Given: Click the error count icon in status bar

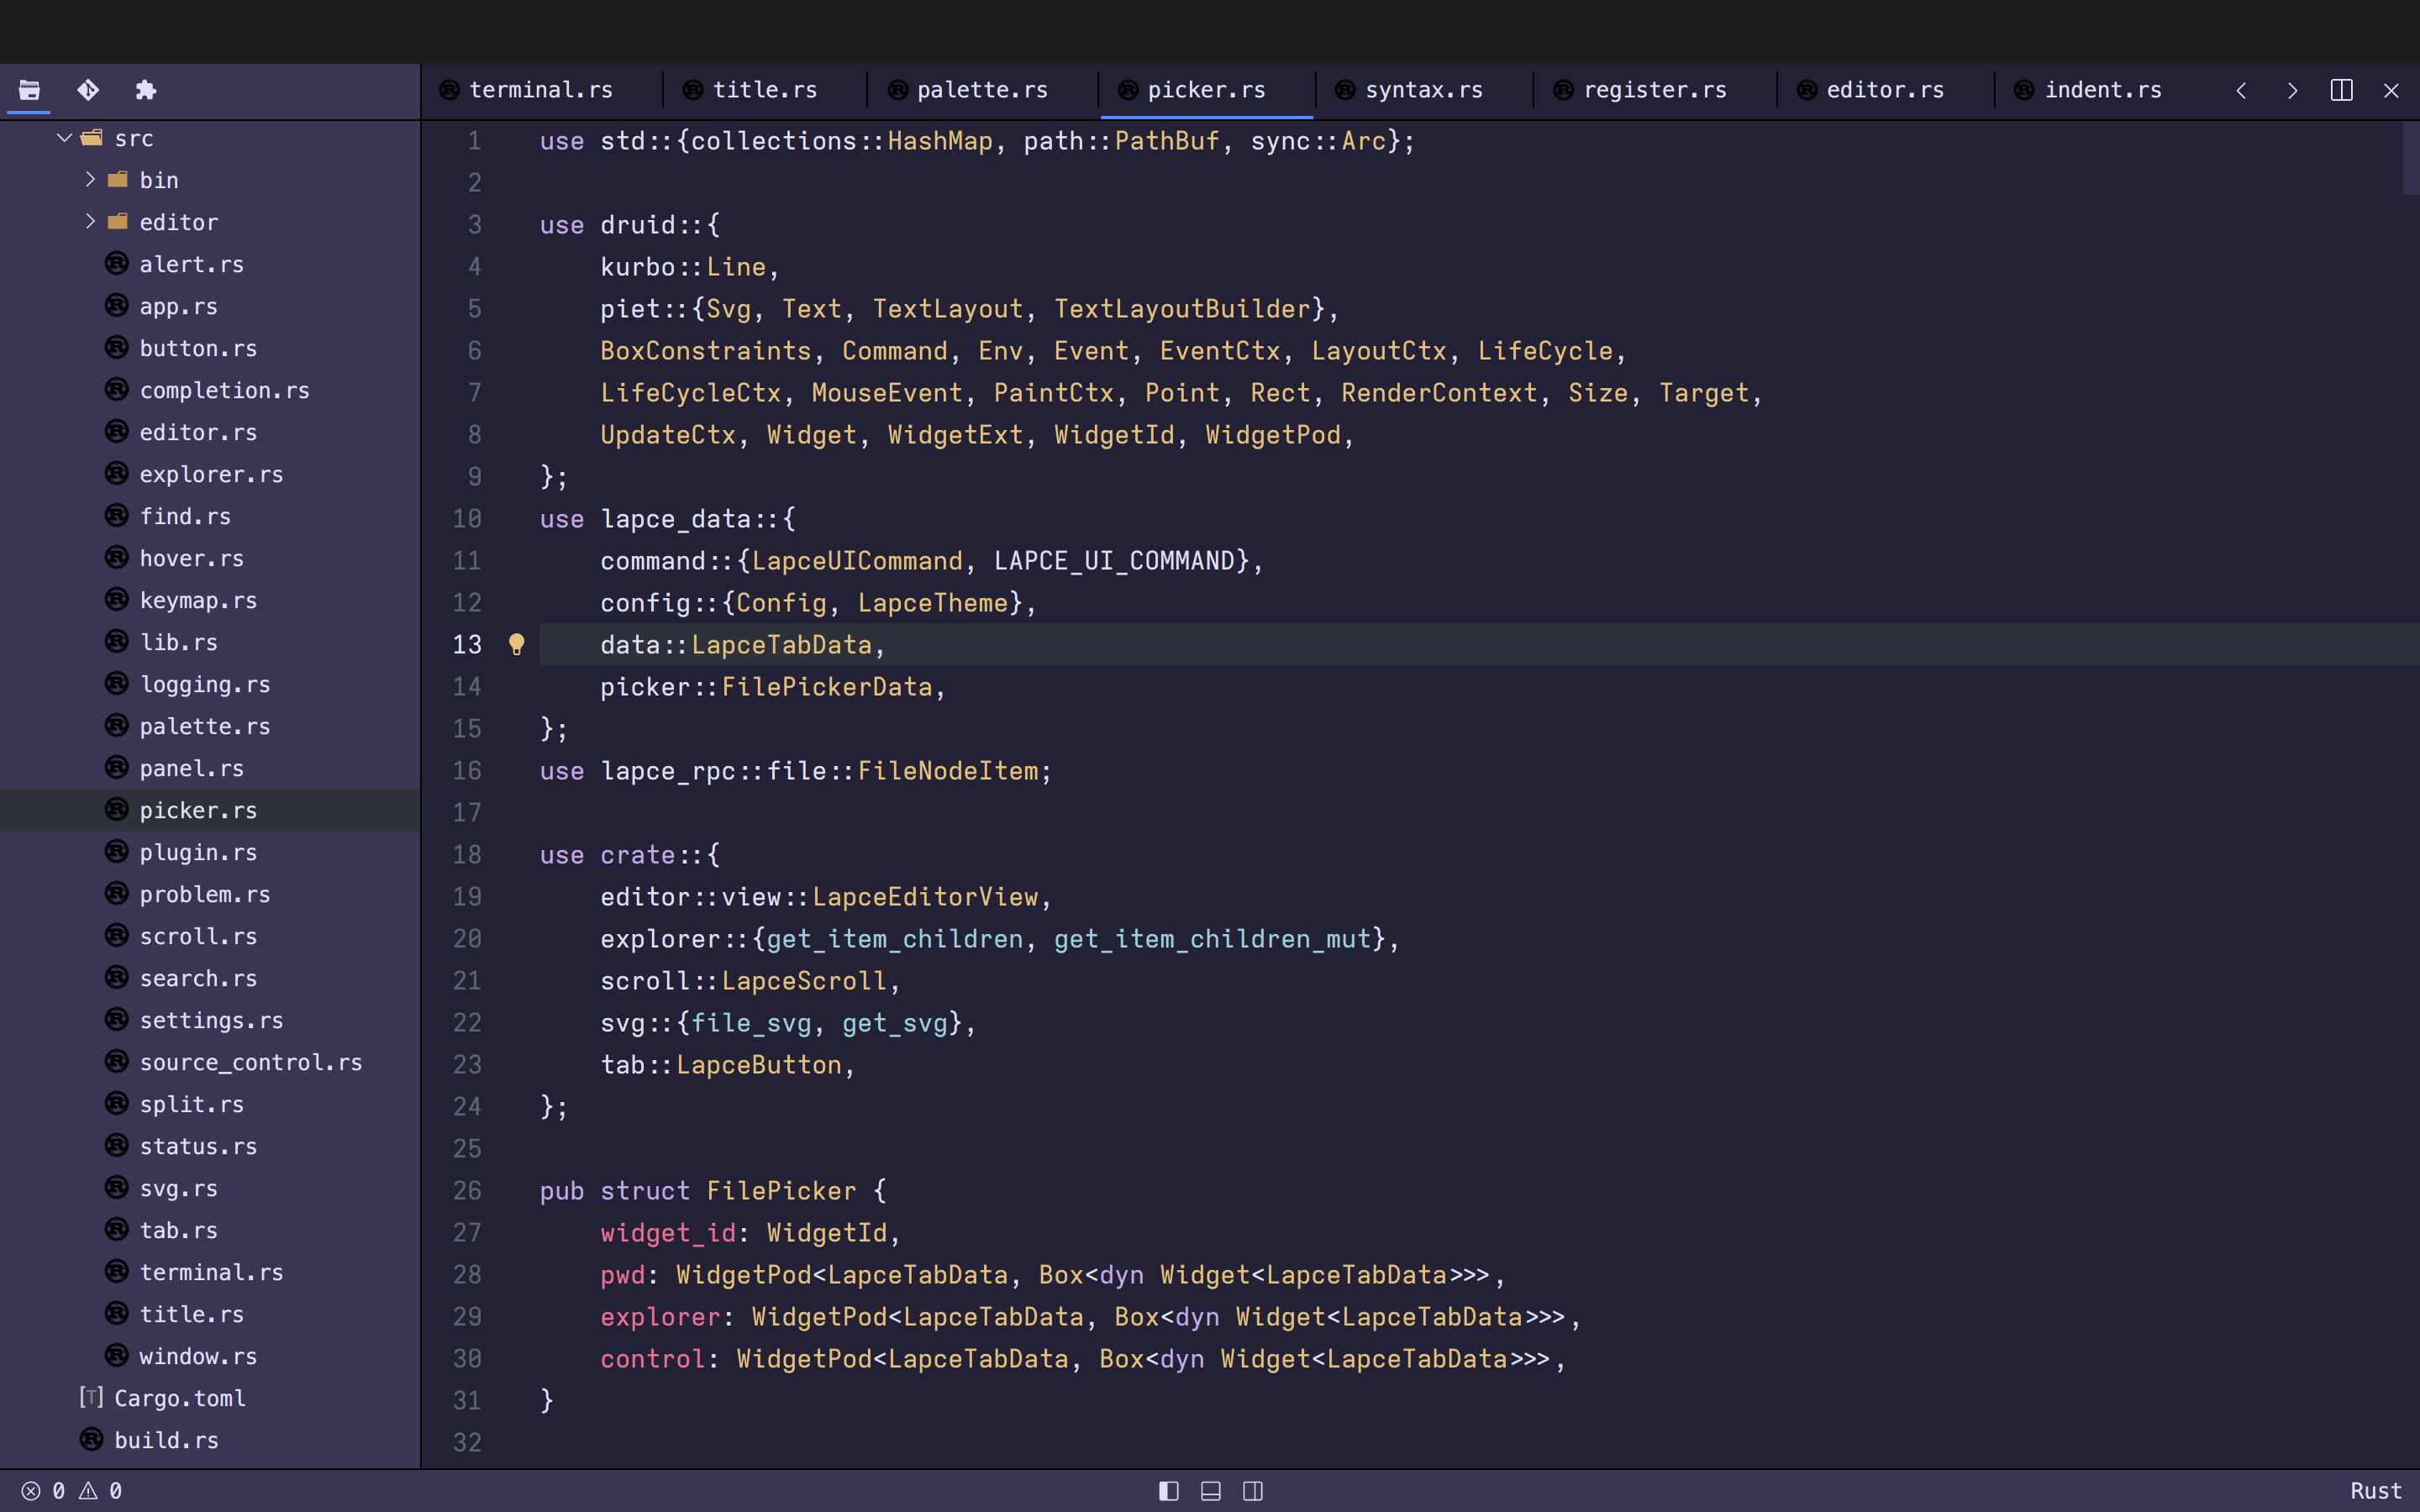Looking at the screenshot, I should (31, 1491).
